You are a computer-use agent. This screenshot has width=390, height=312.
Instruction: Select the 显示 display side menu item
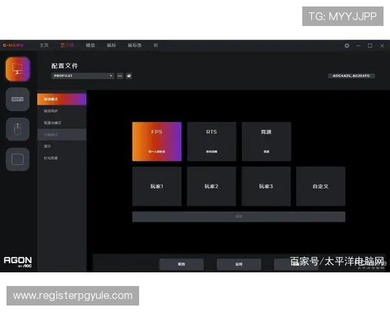click(62, 146)
